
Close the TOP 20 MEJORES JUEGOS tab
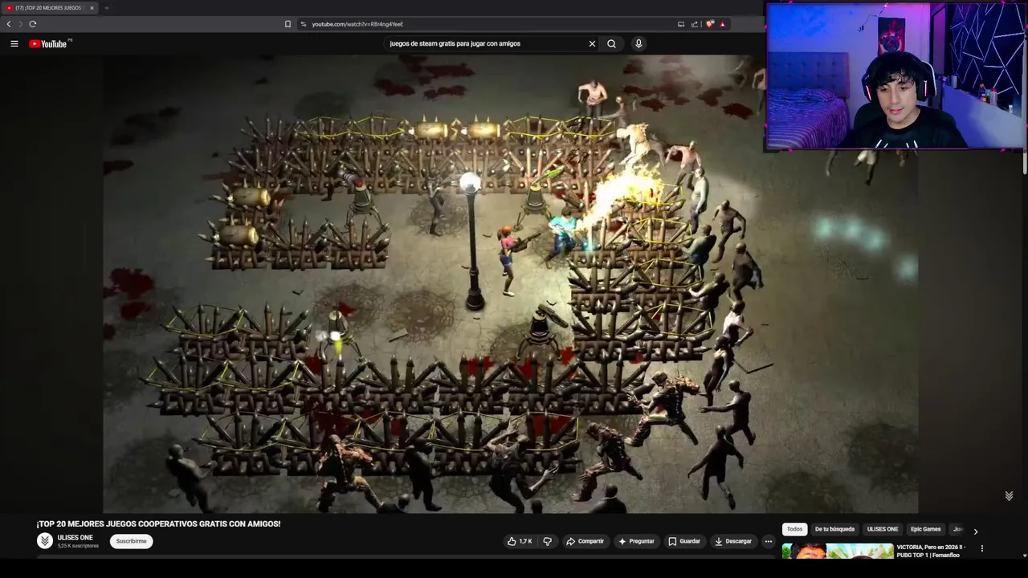tap(92, 8)
